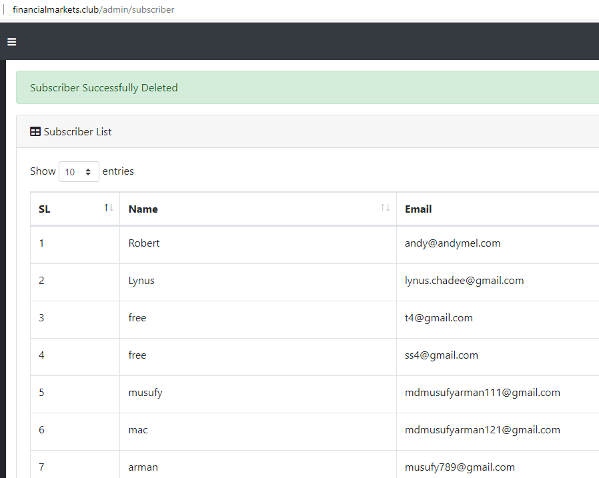Select email andy@andymel.com
This screenshot has width=599, height=478.
click(452, 243)
